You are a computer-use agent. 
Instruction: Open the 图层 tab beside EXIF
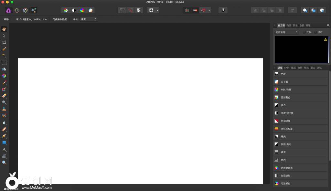click(293, 68)
